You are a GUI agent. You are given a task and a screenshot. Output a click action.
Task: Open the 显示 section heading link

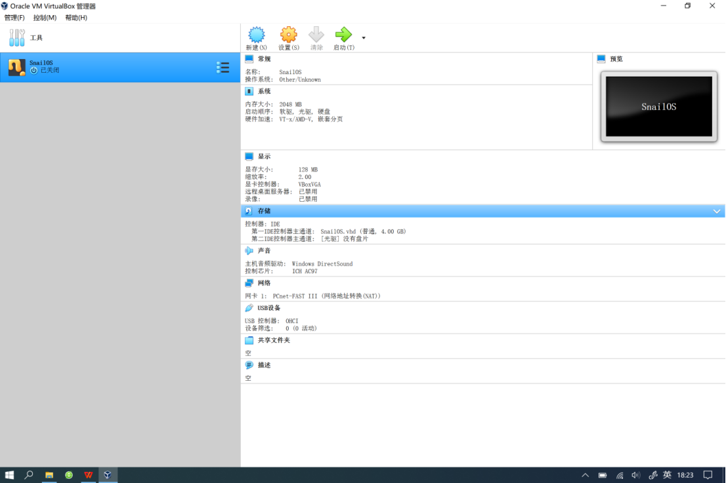click(264, 157)
